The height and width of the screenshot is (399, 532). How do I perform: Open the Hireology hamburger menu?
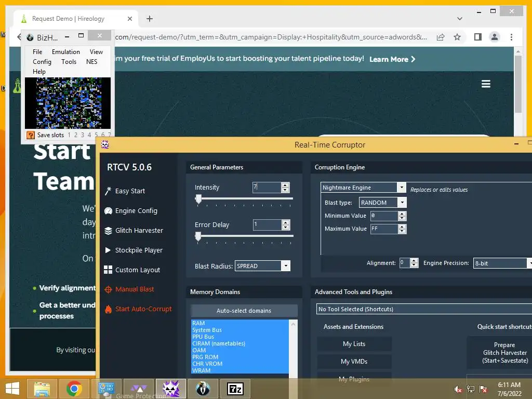[x=486, y=84]
